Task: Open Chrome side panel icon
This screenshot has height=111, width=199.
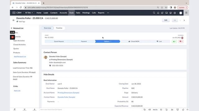Action: click(x=171, y=7)
